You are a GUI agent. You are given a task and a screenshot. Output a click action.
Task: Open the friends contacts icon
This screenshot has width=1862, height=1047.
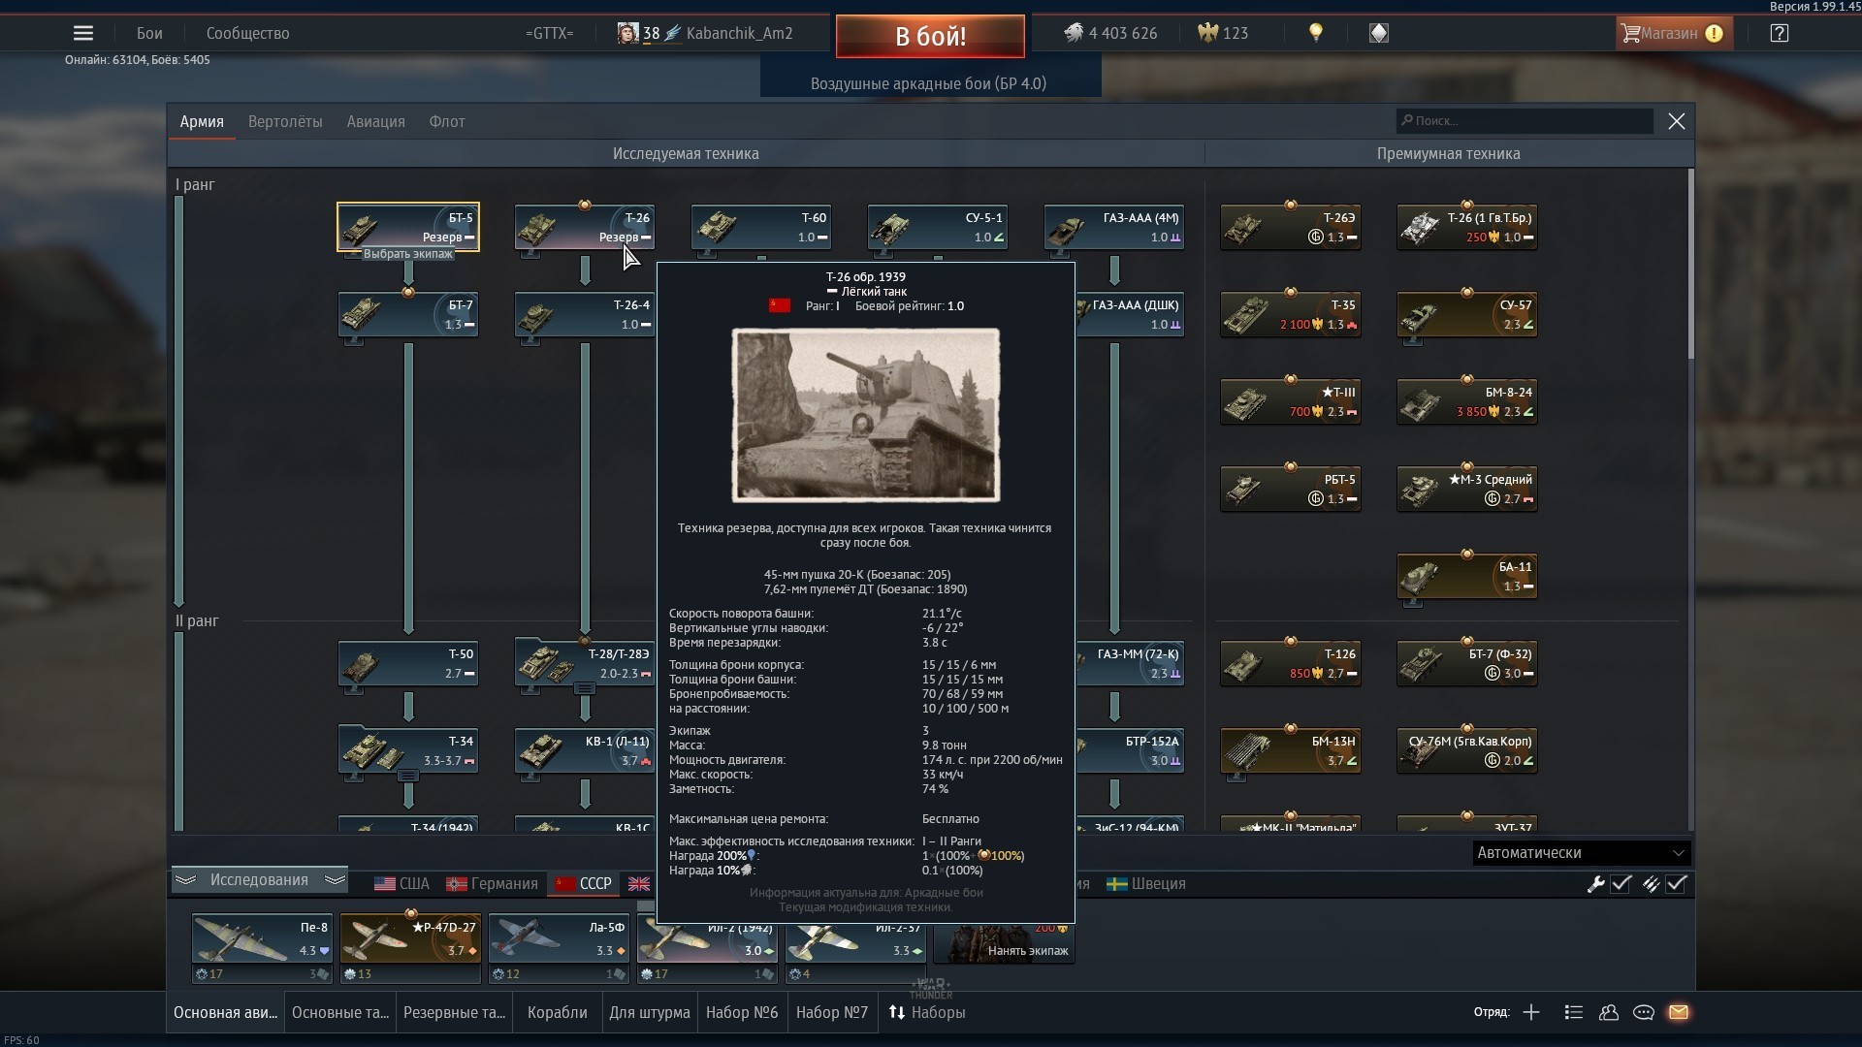pos(1609,1012)
